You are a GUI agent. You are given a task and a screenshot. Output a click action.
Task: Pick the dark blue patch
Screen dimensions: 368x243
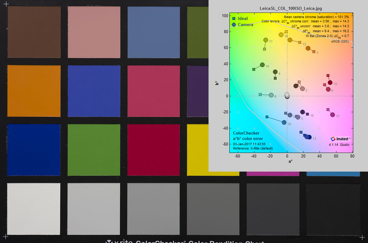[x=34, y=150]
